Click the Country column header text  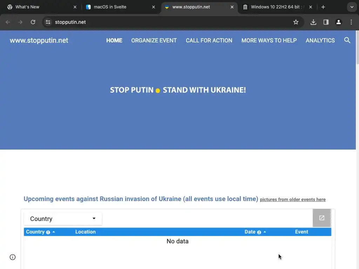[x=35, y=232]
